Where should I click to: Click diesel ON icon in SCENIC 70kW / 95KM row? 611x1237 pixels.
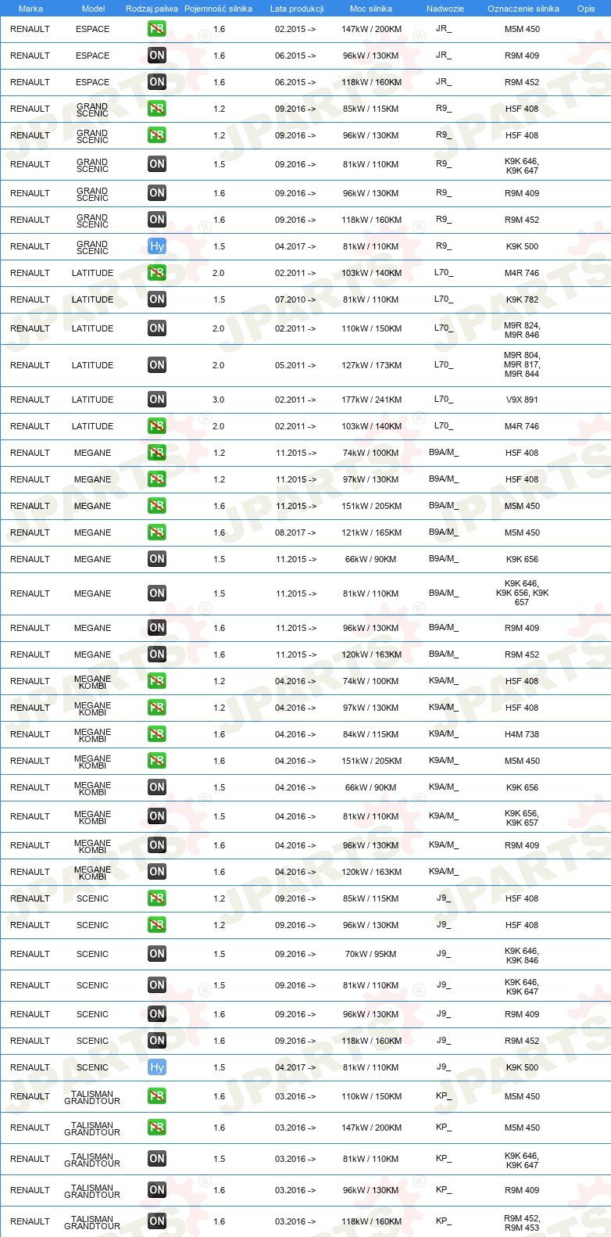tap(157, 954)
